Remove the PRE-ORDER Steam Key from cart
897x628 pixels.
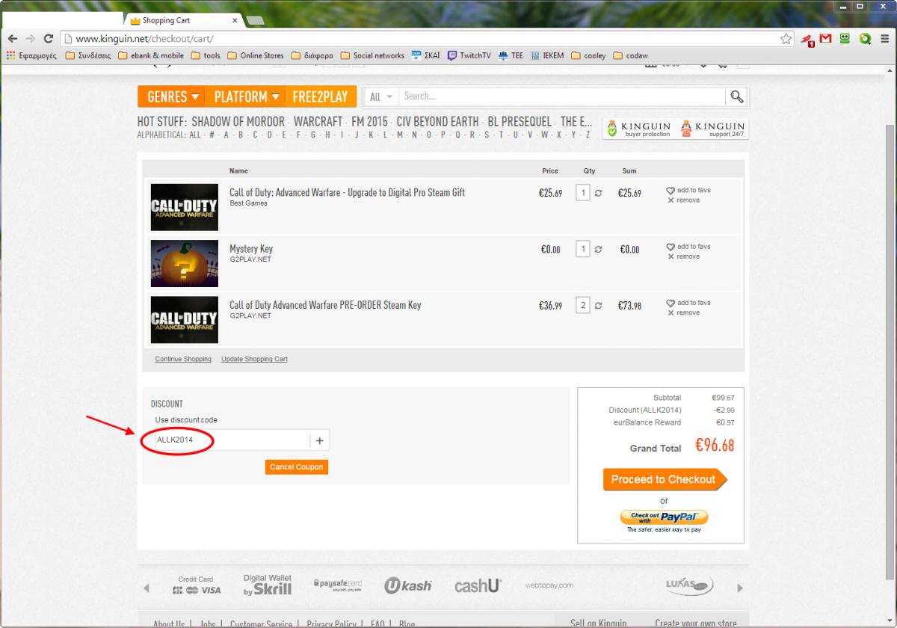(683, 313)
